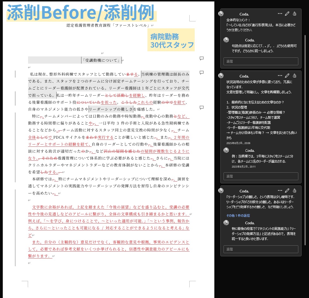The width and height of the screenshot is (309, 298).
Task: Click comment line ・リーダー看護師は1年毎に交代制
Action: click(x=248, y=127)
